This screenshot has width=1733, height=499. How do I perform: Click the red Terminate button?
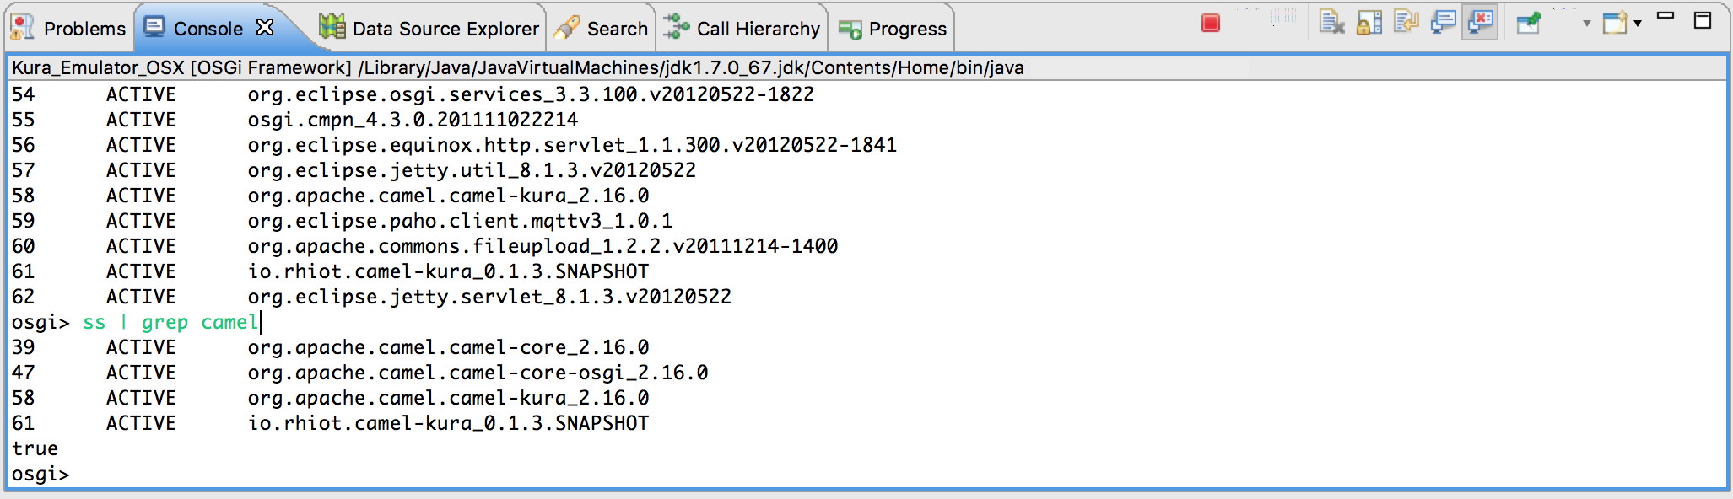1210,24
